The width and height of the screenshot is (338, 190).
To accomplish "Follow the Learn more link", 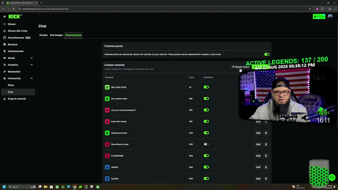I will pos(215,54).
